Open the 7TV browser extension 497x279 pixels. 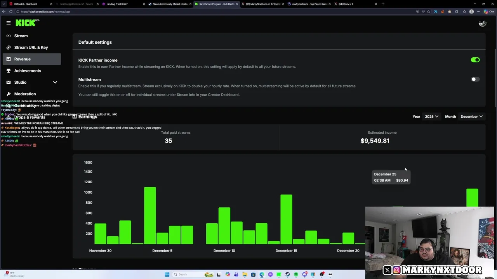[436, 12]
